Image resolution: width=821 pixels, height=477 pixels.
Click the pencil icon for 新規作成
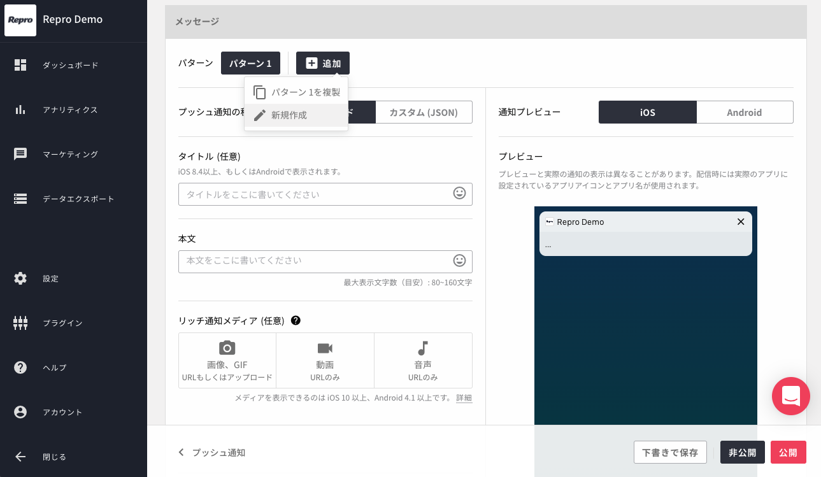(x=259, y=115)
